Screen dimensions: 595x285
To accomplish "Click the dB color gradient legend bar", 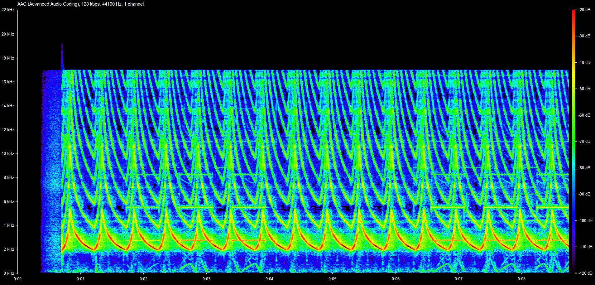I will click(573, 142).
